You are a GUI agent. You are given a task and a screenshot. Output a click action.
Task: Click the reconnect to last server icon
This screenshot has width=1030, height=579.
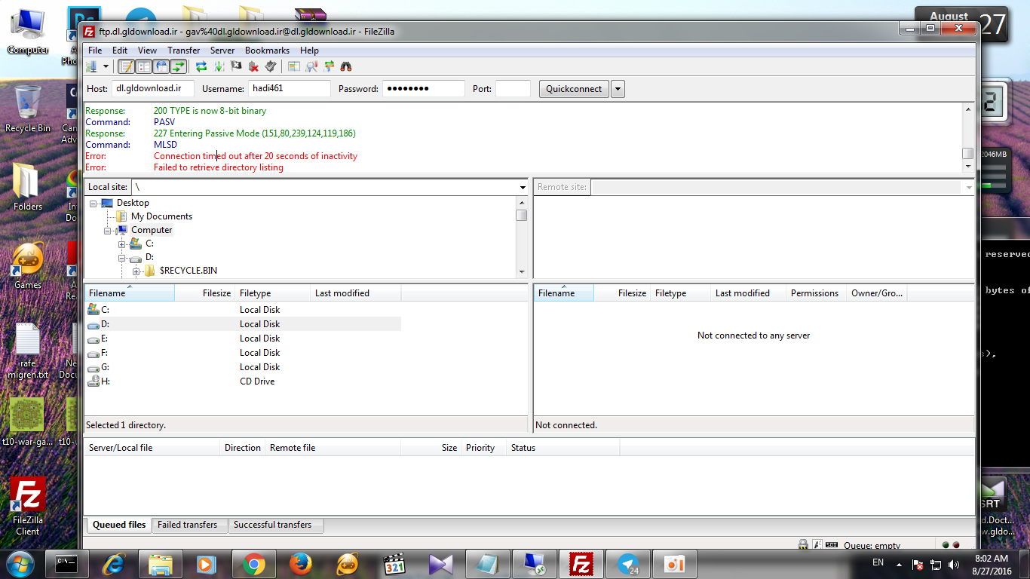coord(271,66)
